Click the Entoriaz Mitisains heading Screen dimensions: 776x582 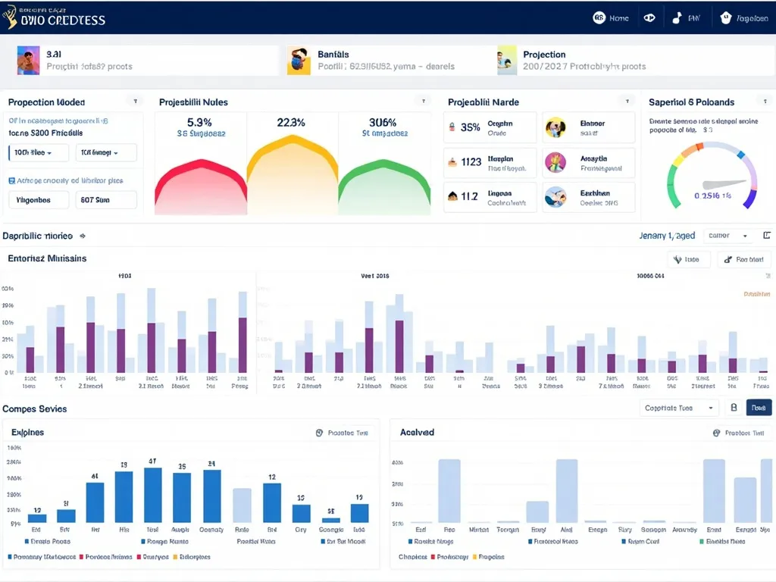click(47, 258)
